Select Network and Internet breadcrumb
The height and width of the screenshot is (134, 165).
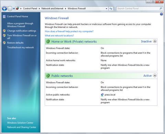[x=52, y=9]
